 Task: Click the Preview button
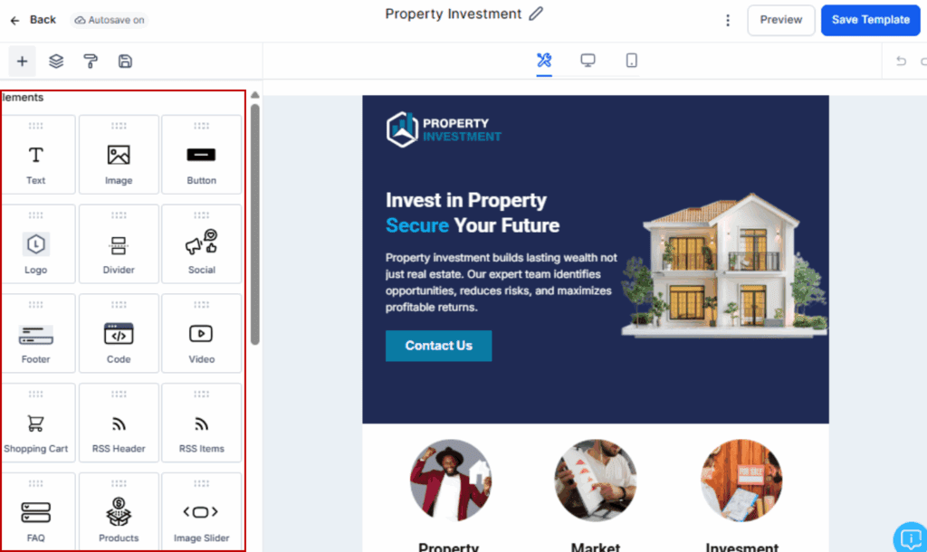tap(781, 20)
